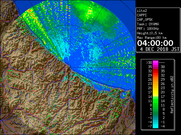181x135 pixels.
Task: Click the 'Max Range:80 km' line
Action: click(x=152, y=38)
